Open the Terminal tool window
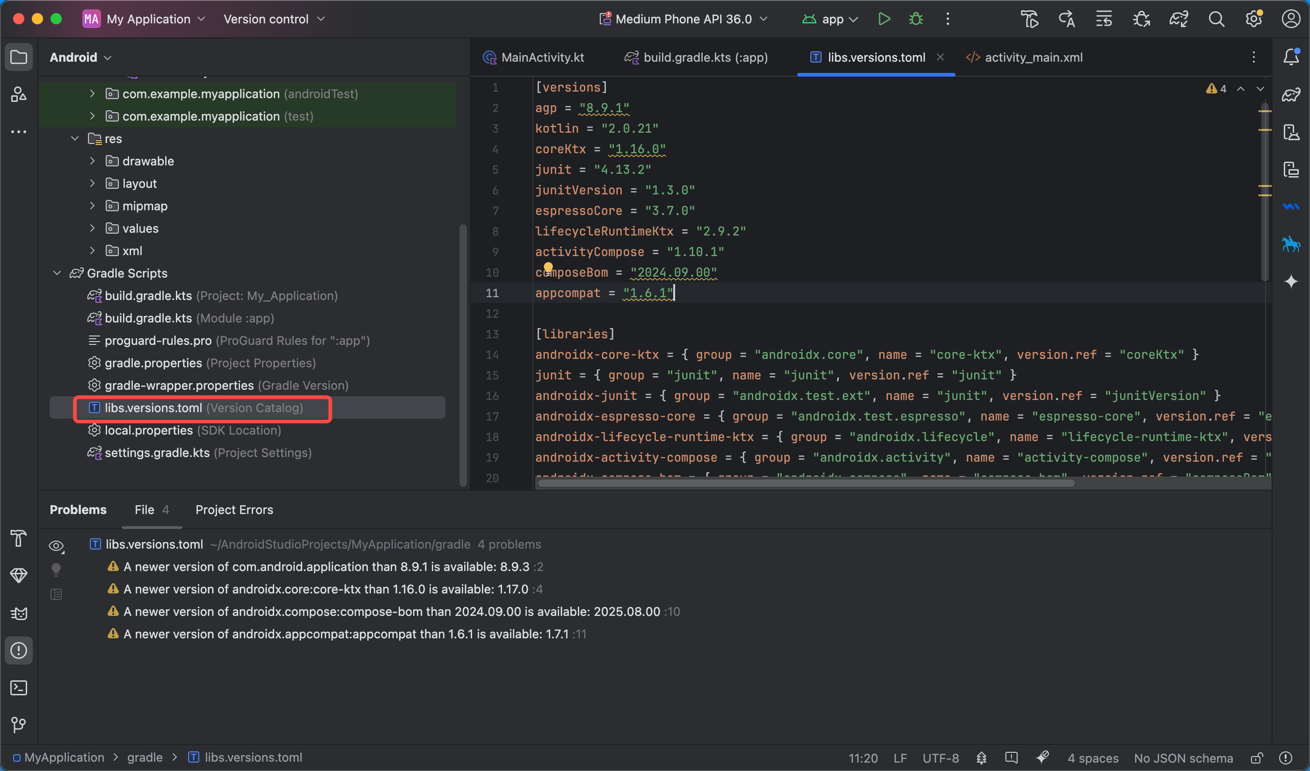The image size is (1310, 771). coord(19,688)
